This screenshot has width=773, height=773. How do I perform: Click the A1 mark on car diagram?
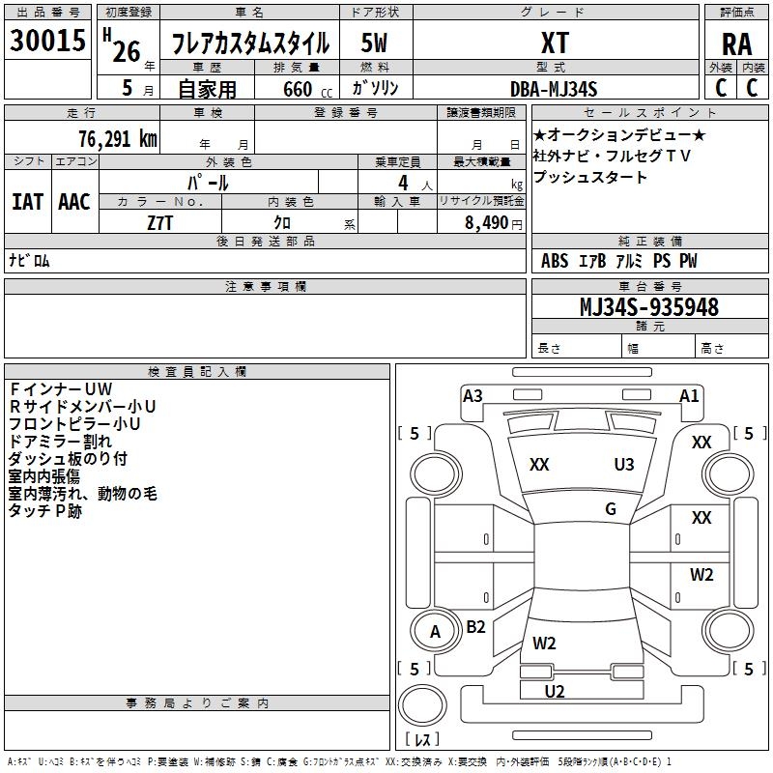689,396
